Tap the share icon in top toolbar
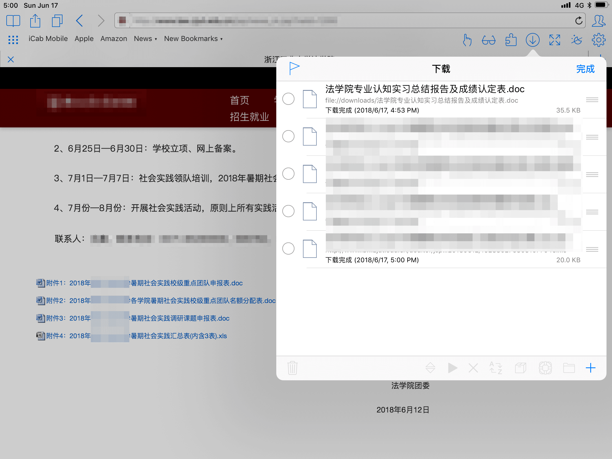The height and width of the screenshot is (459, 612). pos(35,21)
